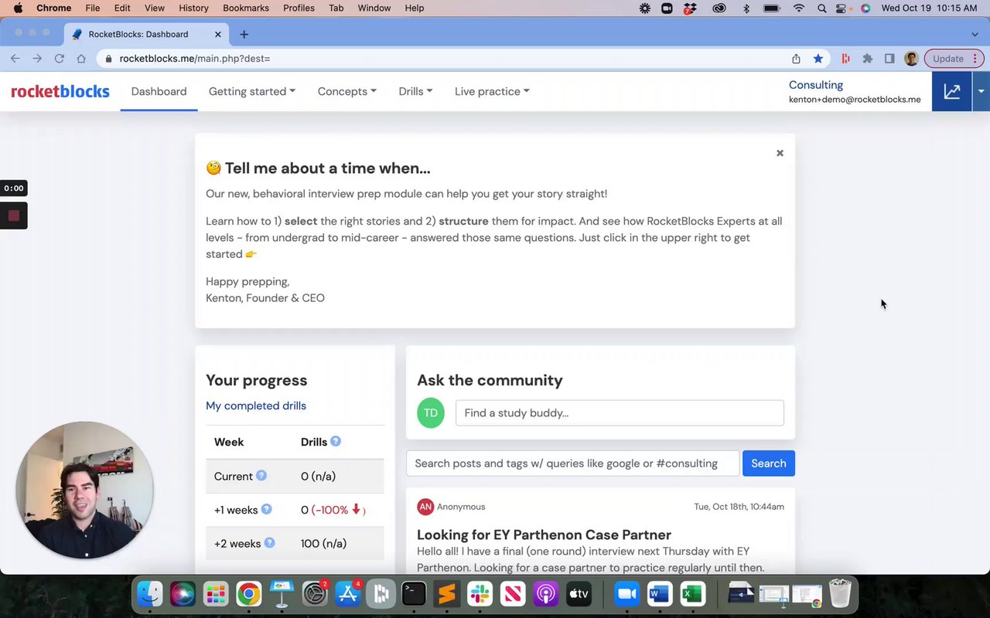The image size is (990, 618).
Task: Click the help icon beside +1 weeks
Action: [266, 509]
